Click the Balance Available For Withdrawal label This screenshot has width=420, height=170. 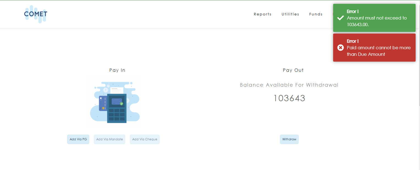click(289, 85)
